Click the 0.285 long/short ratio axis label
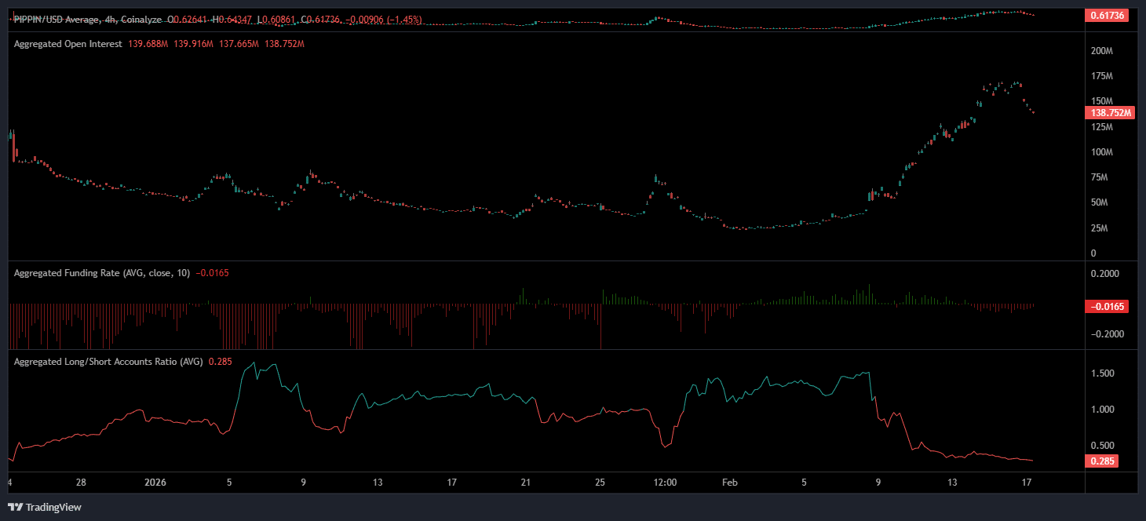Screen dimensions: 1146x521 (x=1101, y=461)
